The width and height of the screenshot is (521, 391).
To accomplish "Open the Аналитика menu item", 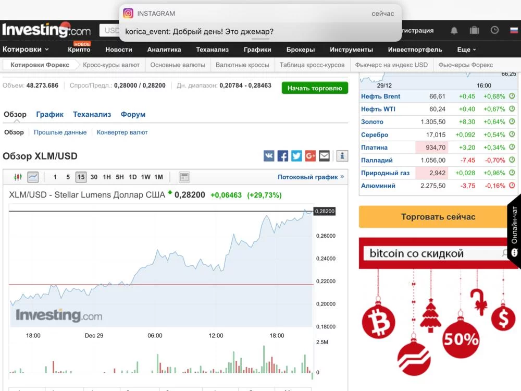I will tap(164, 50).
